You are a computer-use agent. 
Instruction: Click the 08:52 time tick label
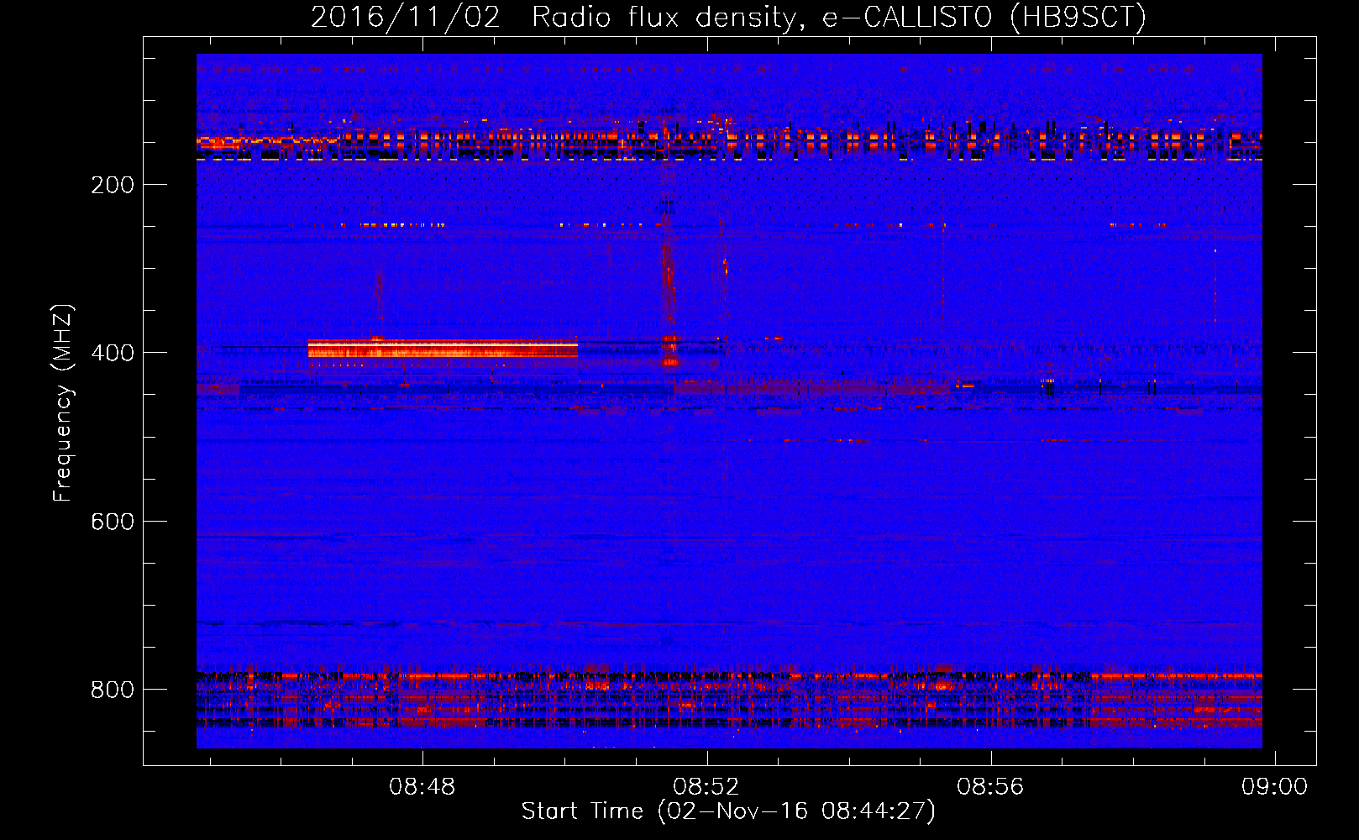[x=706, y=787]
